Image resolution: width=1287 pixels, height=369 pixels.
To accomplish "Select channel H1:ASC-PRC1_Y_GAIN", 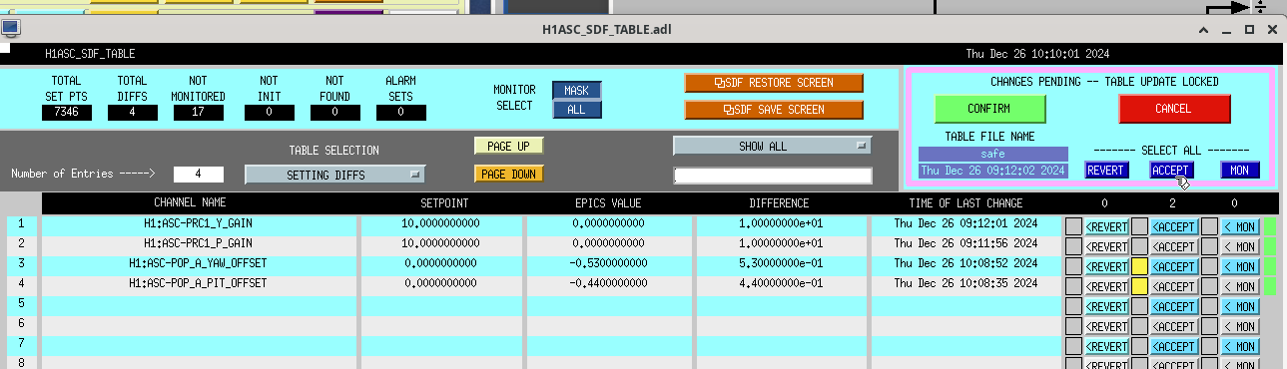I will tap(198, 224).
